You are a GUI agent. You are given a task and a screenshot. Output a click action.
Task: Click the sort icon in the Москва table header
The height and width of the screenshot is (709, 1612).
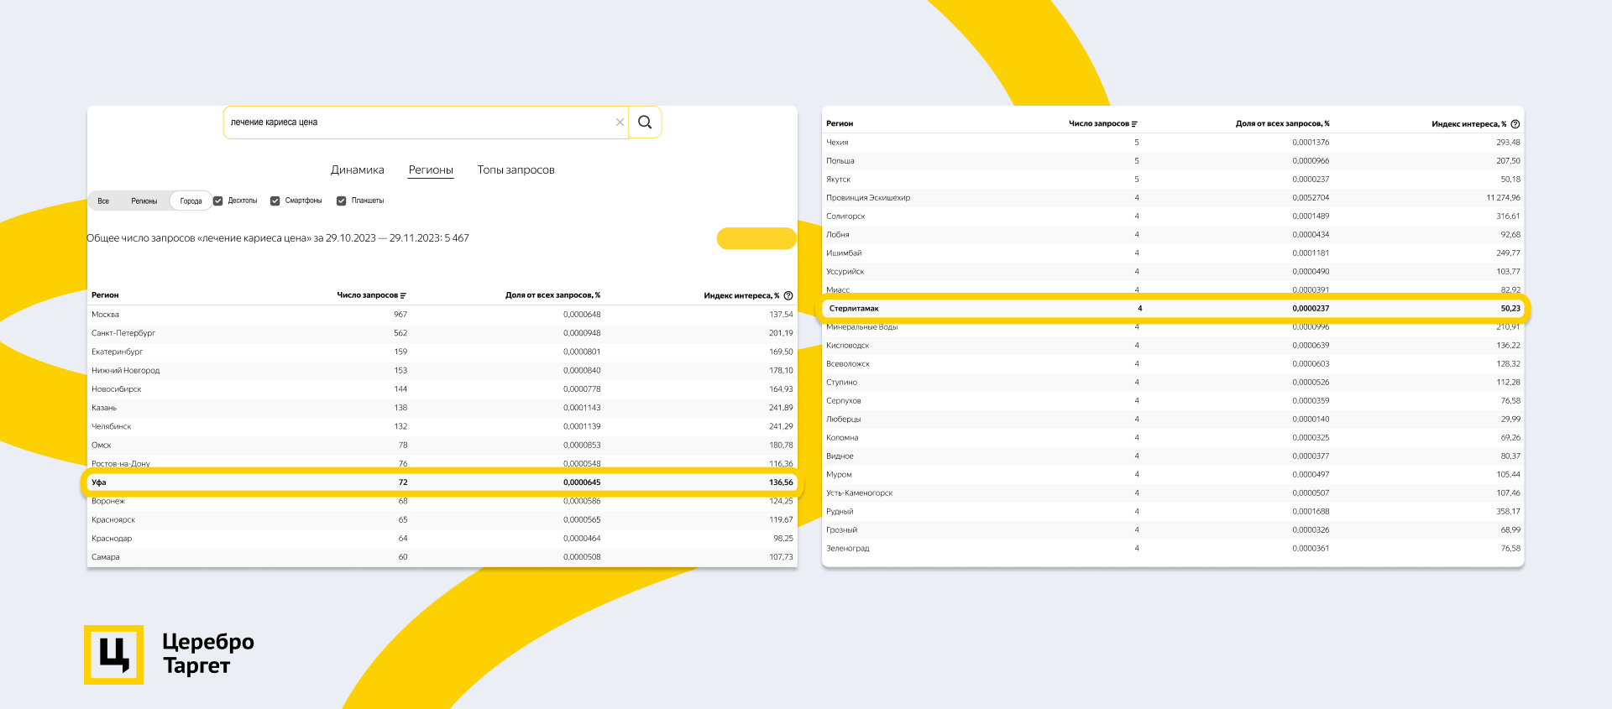pos(403,295)
